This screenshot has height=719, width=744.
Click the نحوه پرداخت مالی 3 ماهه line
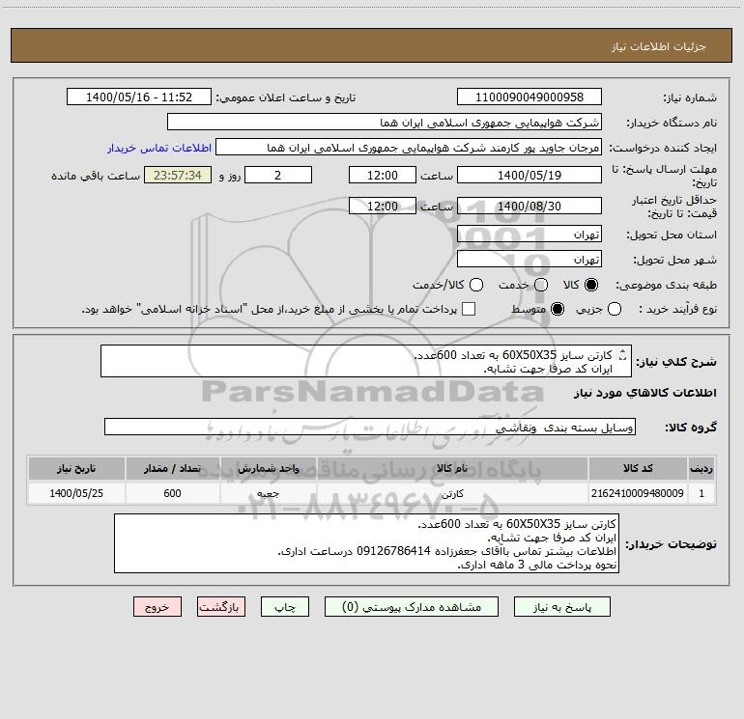(x=536, y=565)
